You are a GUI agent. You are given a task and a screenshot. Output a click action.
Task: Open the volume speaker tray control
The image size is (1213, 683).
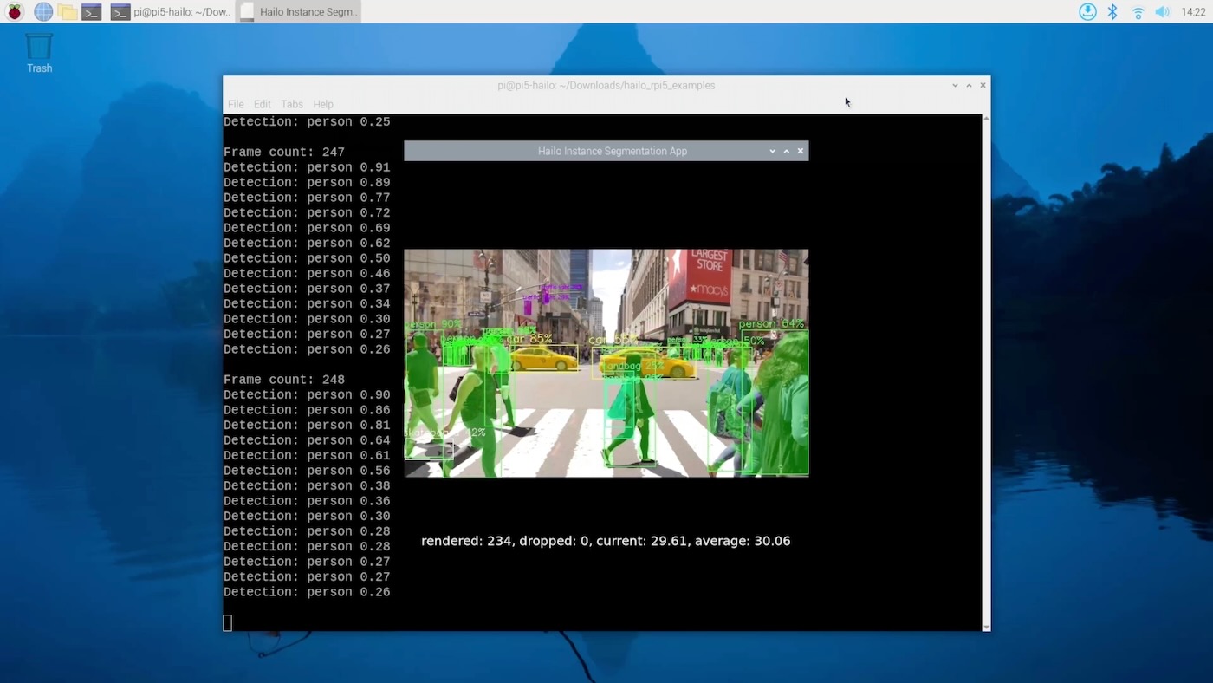pyautogui.click(x=1163, y=12)
